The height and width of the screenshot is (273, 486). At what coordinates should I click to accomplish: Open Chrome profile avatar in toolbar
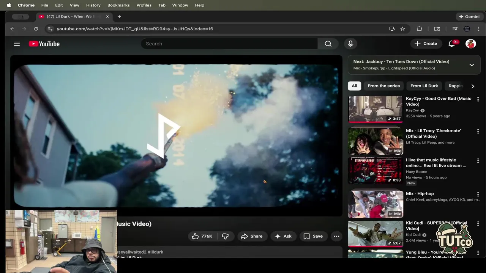coord(467,29)
